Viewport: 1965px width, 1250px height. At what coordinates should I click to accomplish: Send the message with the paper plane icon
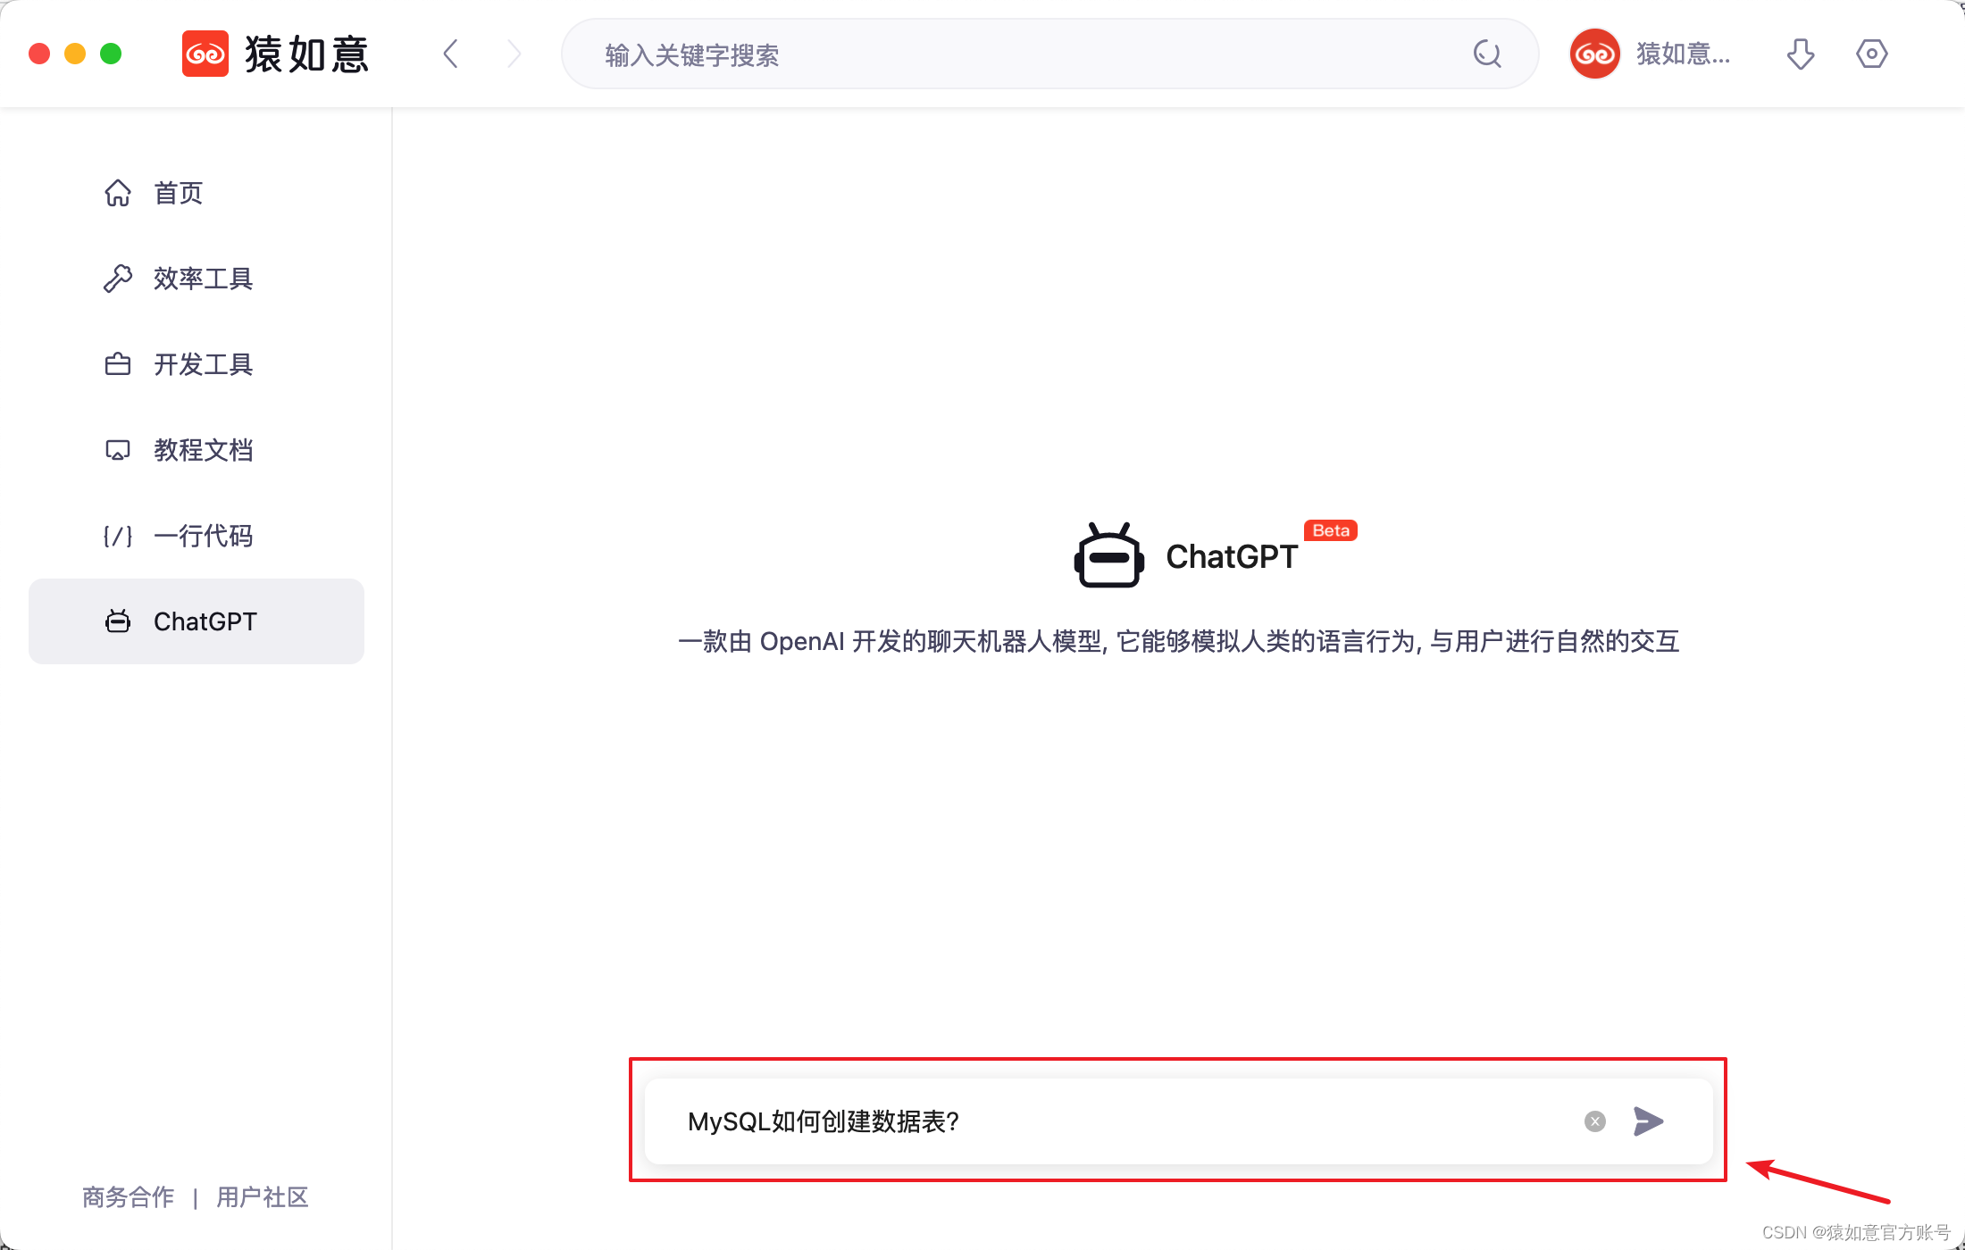coord(1649,1121)
